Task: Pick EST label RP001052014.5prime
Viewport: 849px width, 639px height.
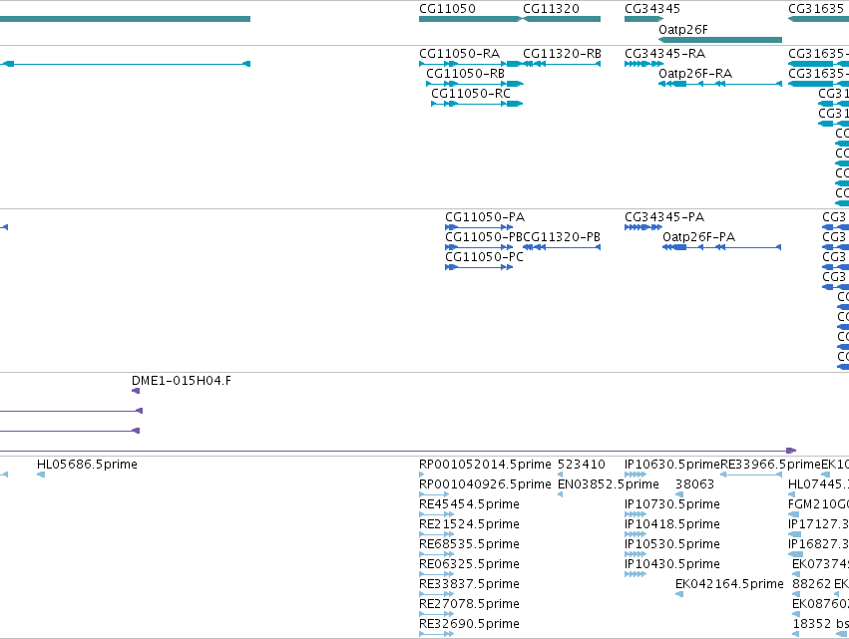Action: [x=485, y=465]
